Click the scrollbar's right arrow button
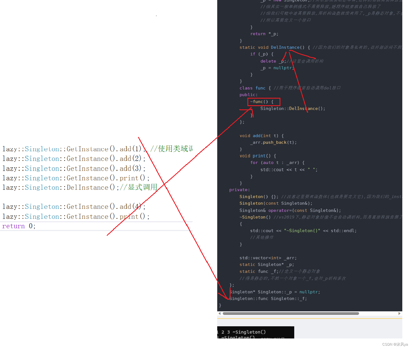The height and width of the screenshot is (349, 412). pos(399,314)
